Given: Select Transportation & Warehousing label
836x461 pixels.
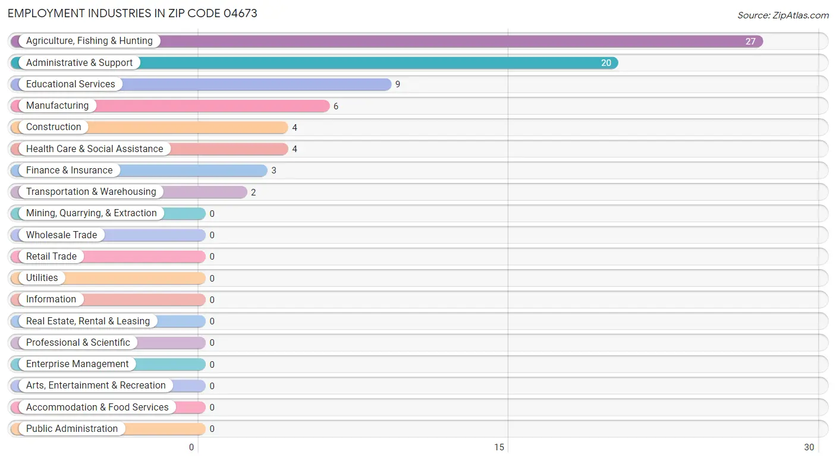Looking at the screenshot, I should (x=91, y=192).
